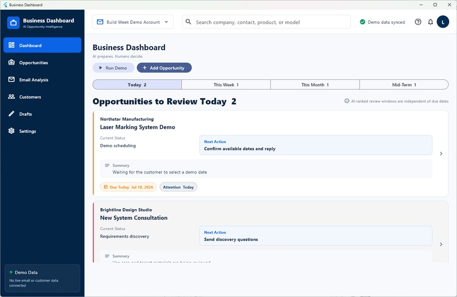Viewport: 457px width, 297px height.
Task: Click 'AI prepares. Humans decide.' subtitle
Action: [x=118, y=56]
